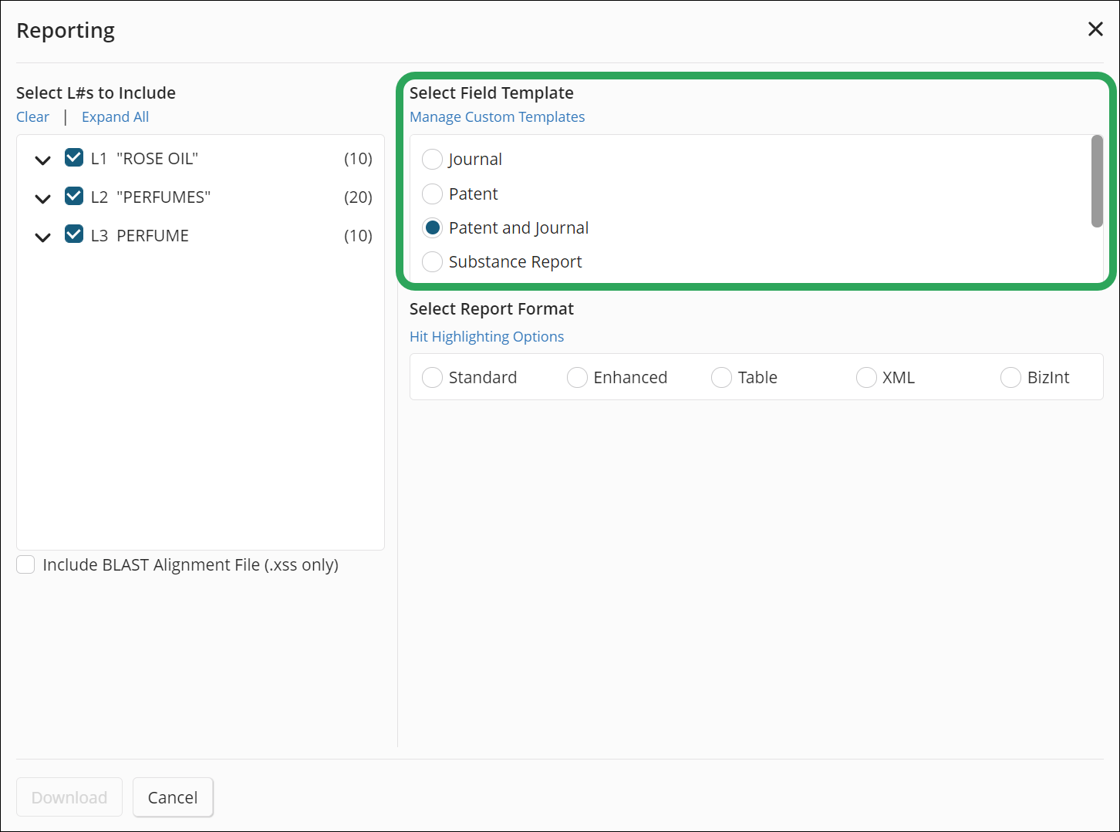
Task: Choose Standard report format
Action: click(432, 377)
